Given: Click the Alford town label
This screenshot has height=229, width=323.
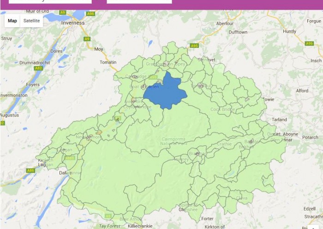Looking at the screenshot, I should coord(302,91).
